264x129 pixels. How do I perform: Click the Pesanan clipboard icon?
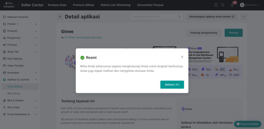(4, 31)
